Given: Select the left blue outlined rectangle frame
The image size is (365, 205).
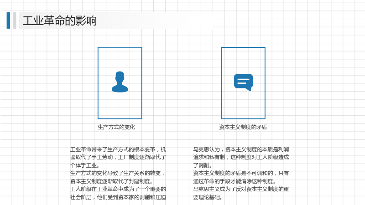Looking at the screenshot, I should [x=120, y=83].
